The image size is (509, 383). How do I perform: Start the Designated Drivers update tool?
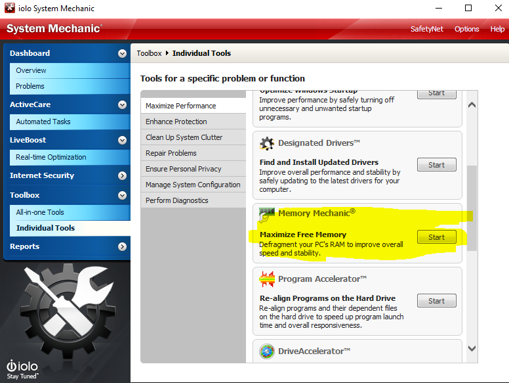pos(436,165)
